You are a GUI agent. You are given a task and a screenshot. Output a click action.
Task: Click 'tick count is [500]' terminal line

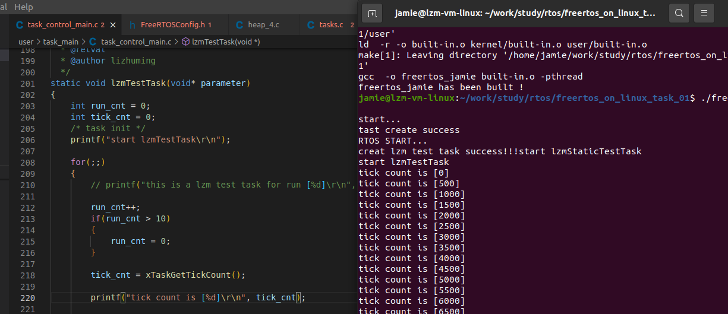tap(409, 183)
